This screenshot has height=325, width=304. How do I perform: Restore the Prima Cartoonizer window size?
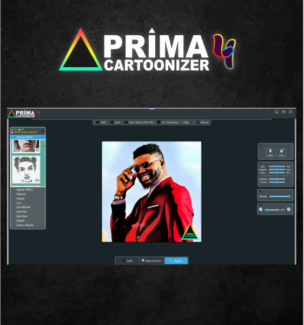[283, 112]
